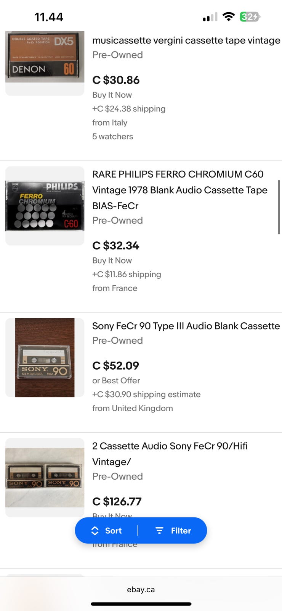Open the musicassette vergini cassette listing title
Image resolution: width=282 pixels, height=611 pixels.
click(186, 40)
